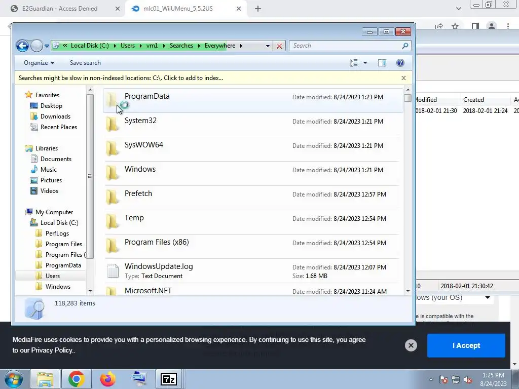Click the Explorer forward arrow button
Screen dimensions: 519x389
(36, 46)
